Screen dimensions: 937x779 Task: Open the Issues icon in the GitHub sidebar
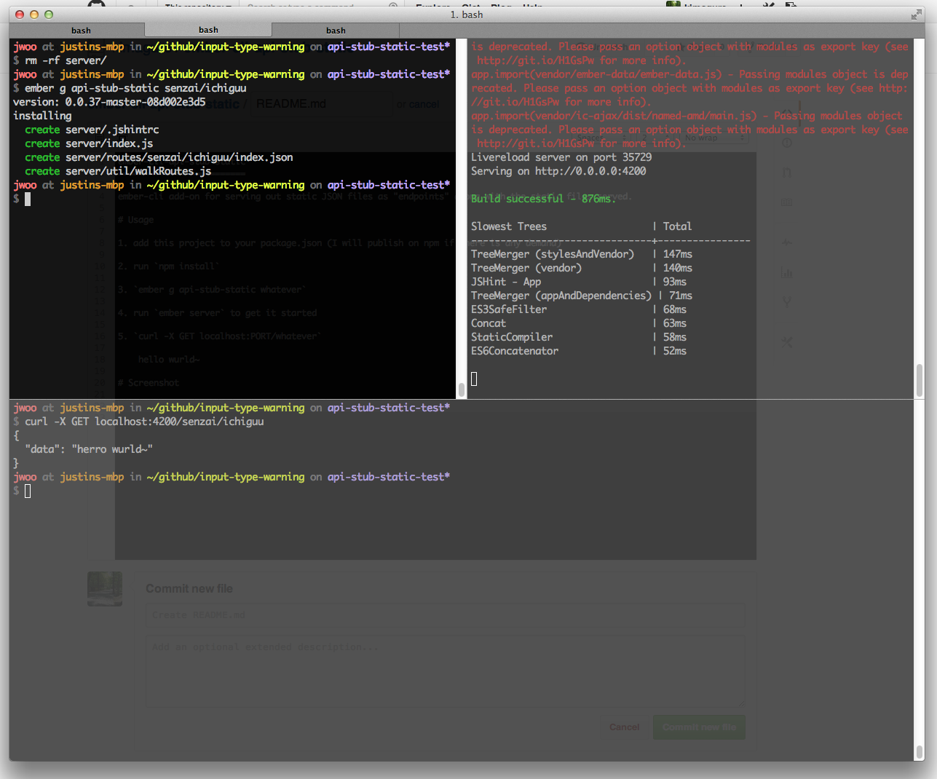[787, 143]
